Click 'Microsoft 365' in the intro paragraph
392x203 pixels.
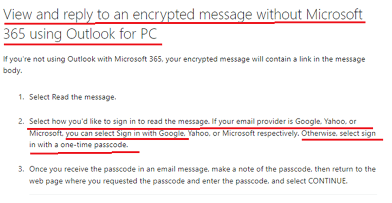click(x=138, y=59)
